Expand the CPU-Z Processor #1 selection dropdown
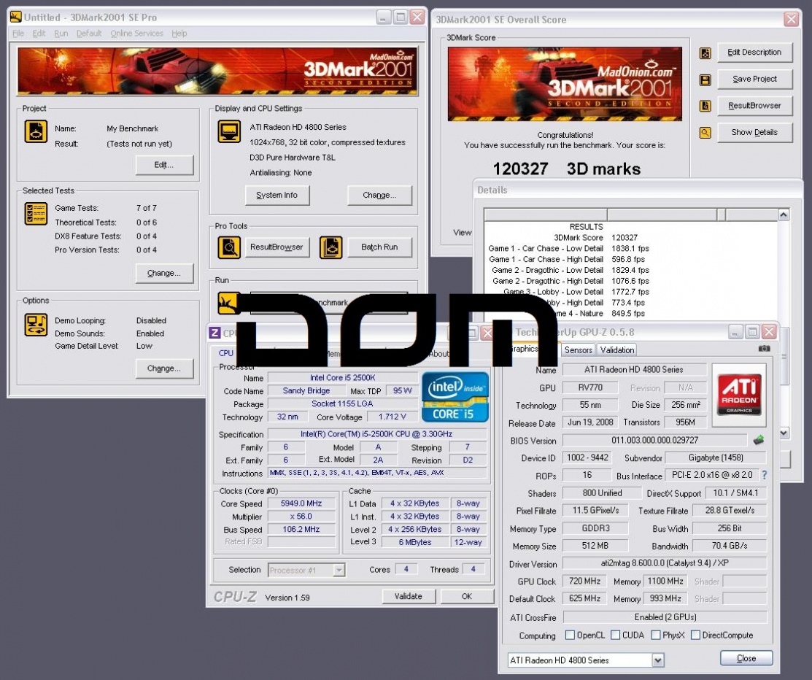Viewport: 812px width, 680px height. click(x=339, y=570)
